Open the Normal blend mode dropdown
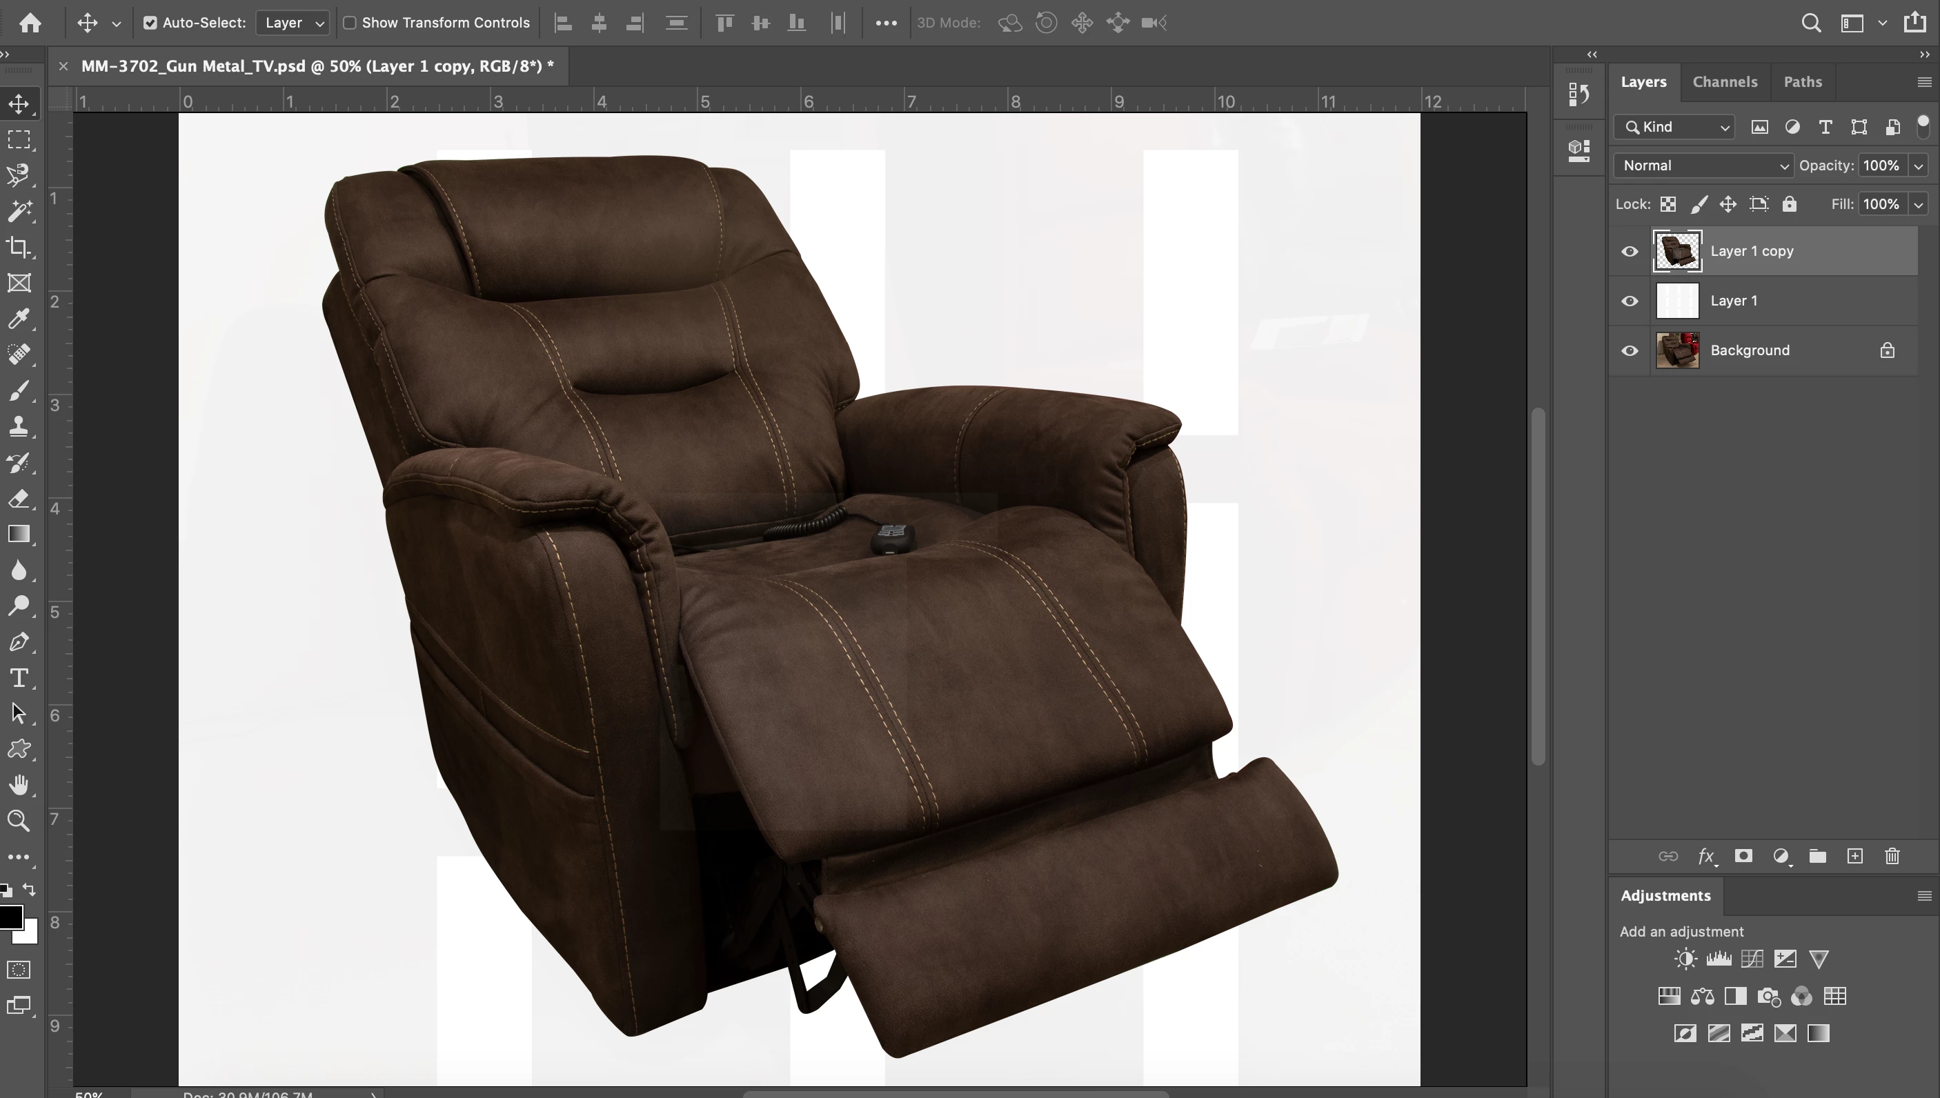 click(1703, 166)
